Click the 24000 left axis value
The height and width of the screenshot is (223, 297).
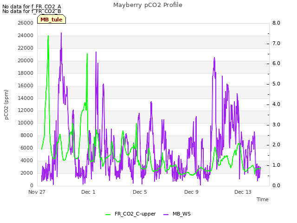click(26, 35)
